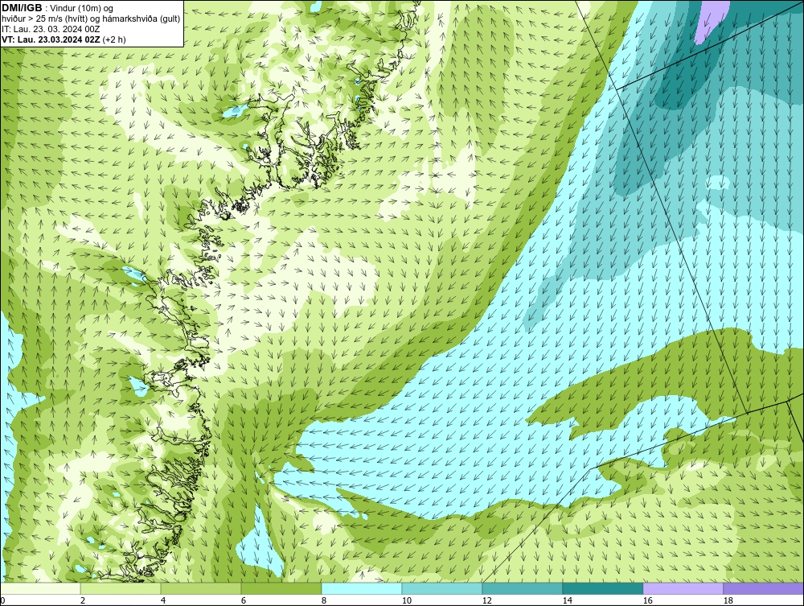Click the 8–10 m/s light cyan swatch

click(x=362, y=588)
